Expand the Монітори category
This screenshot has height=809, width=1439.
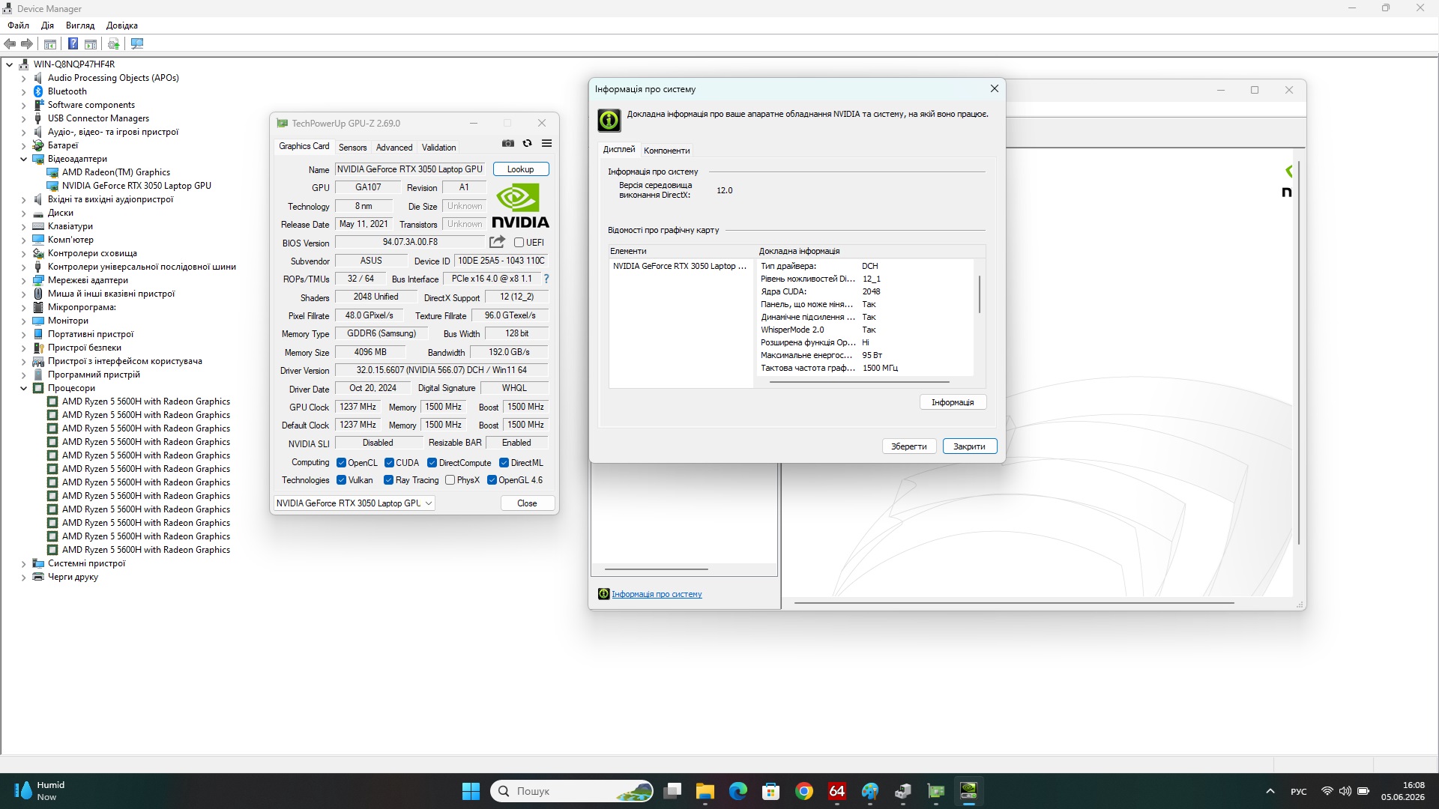pos(23,321)
